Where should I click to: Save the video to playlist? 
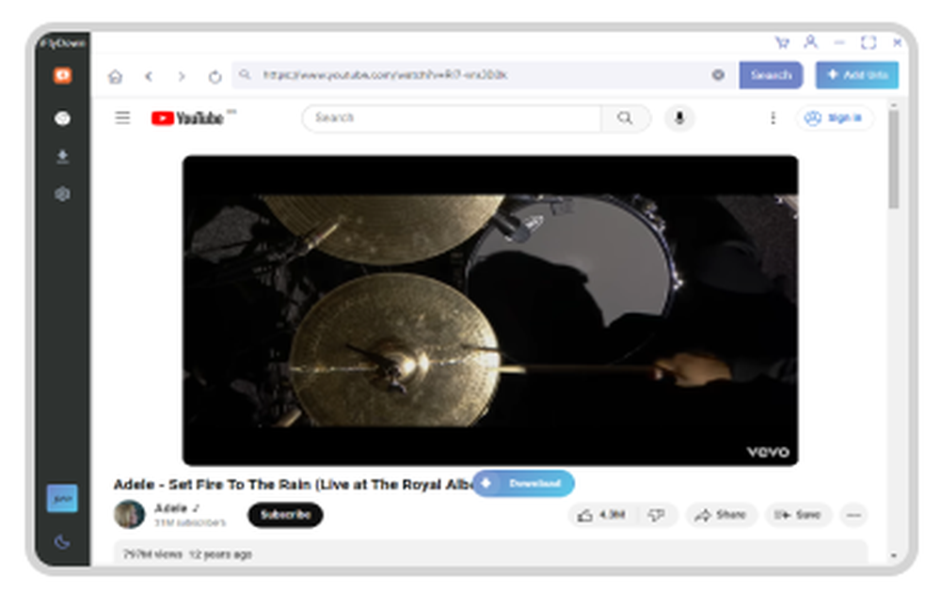coord(797,515)
